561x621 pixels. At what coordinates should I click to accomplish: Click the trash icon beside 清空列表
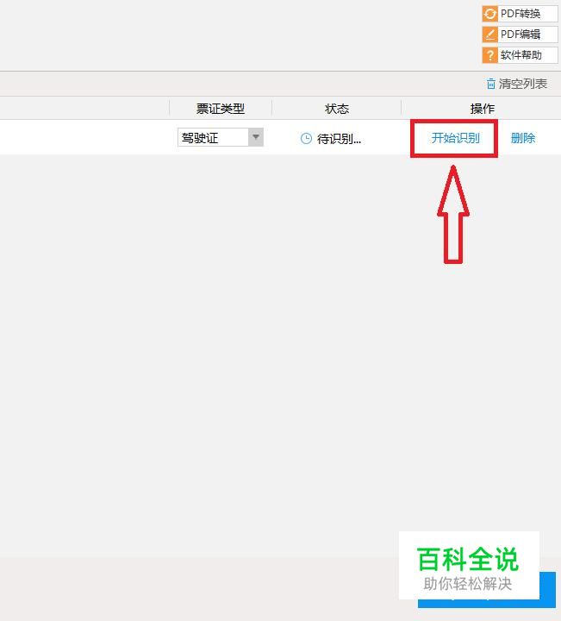point(491,84)
